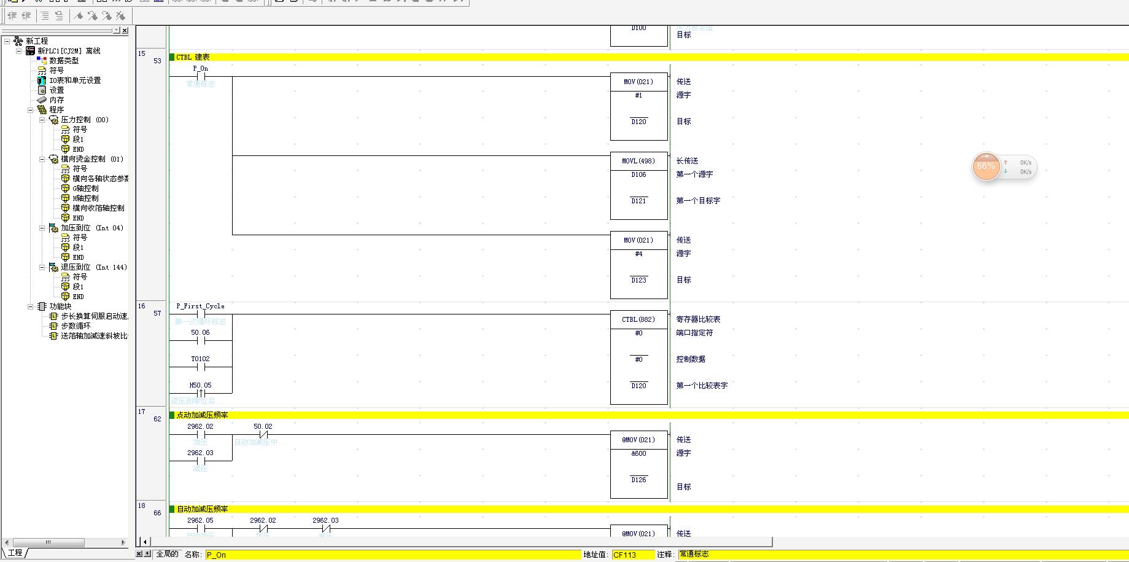Click the increase indent toolbar icon
Viewport: 1129px width, 562px height.
pos(26,16)
